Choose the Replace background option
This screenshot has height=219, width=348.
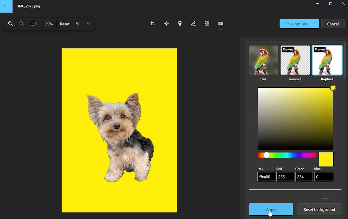coord(327,60)
